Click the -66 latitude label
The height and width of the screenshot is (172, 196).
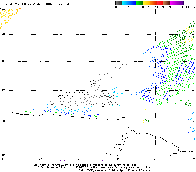(2, 90)
